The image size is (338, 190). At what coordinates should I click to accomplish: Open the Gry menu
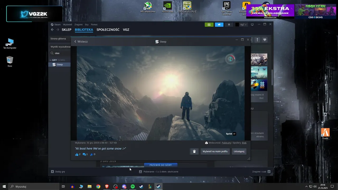[x=87, y=25]
